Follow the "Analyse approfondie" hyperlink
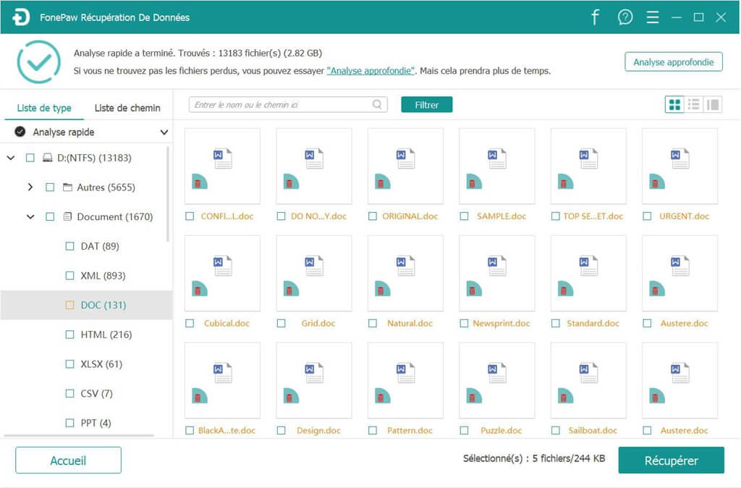The height and width of the screenshot is (488, 741). tap(371, 71)
